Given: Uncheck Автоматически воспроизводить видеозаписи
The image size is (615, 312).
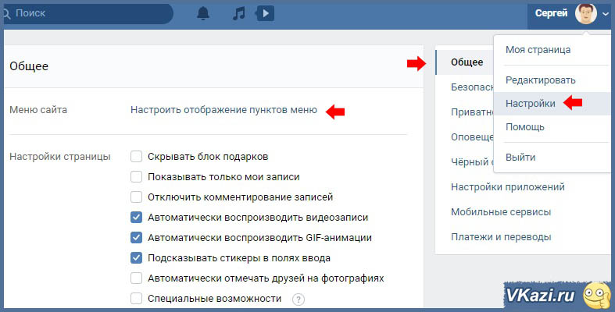Looking at the screenshot, I should [x=136, y=218].
